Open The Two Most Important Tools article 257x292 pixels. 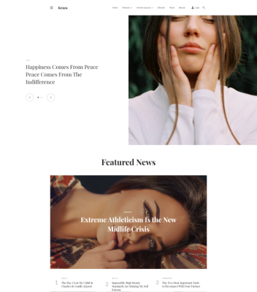pyautogui.click(x=181, y=285)
